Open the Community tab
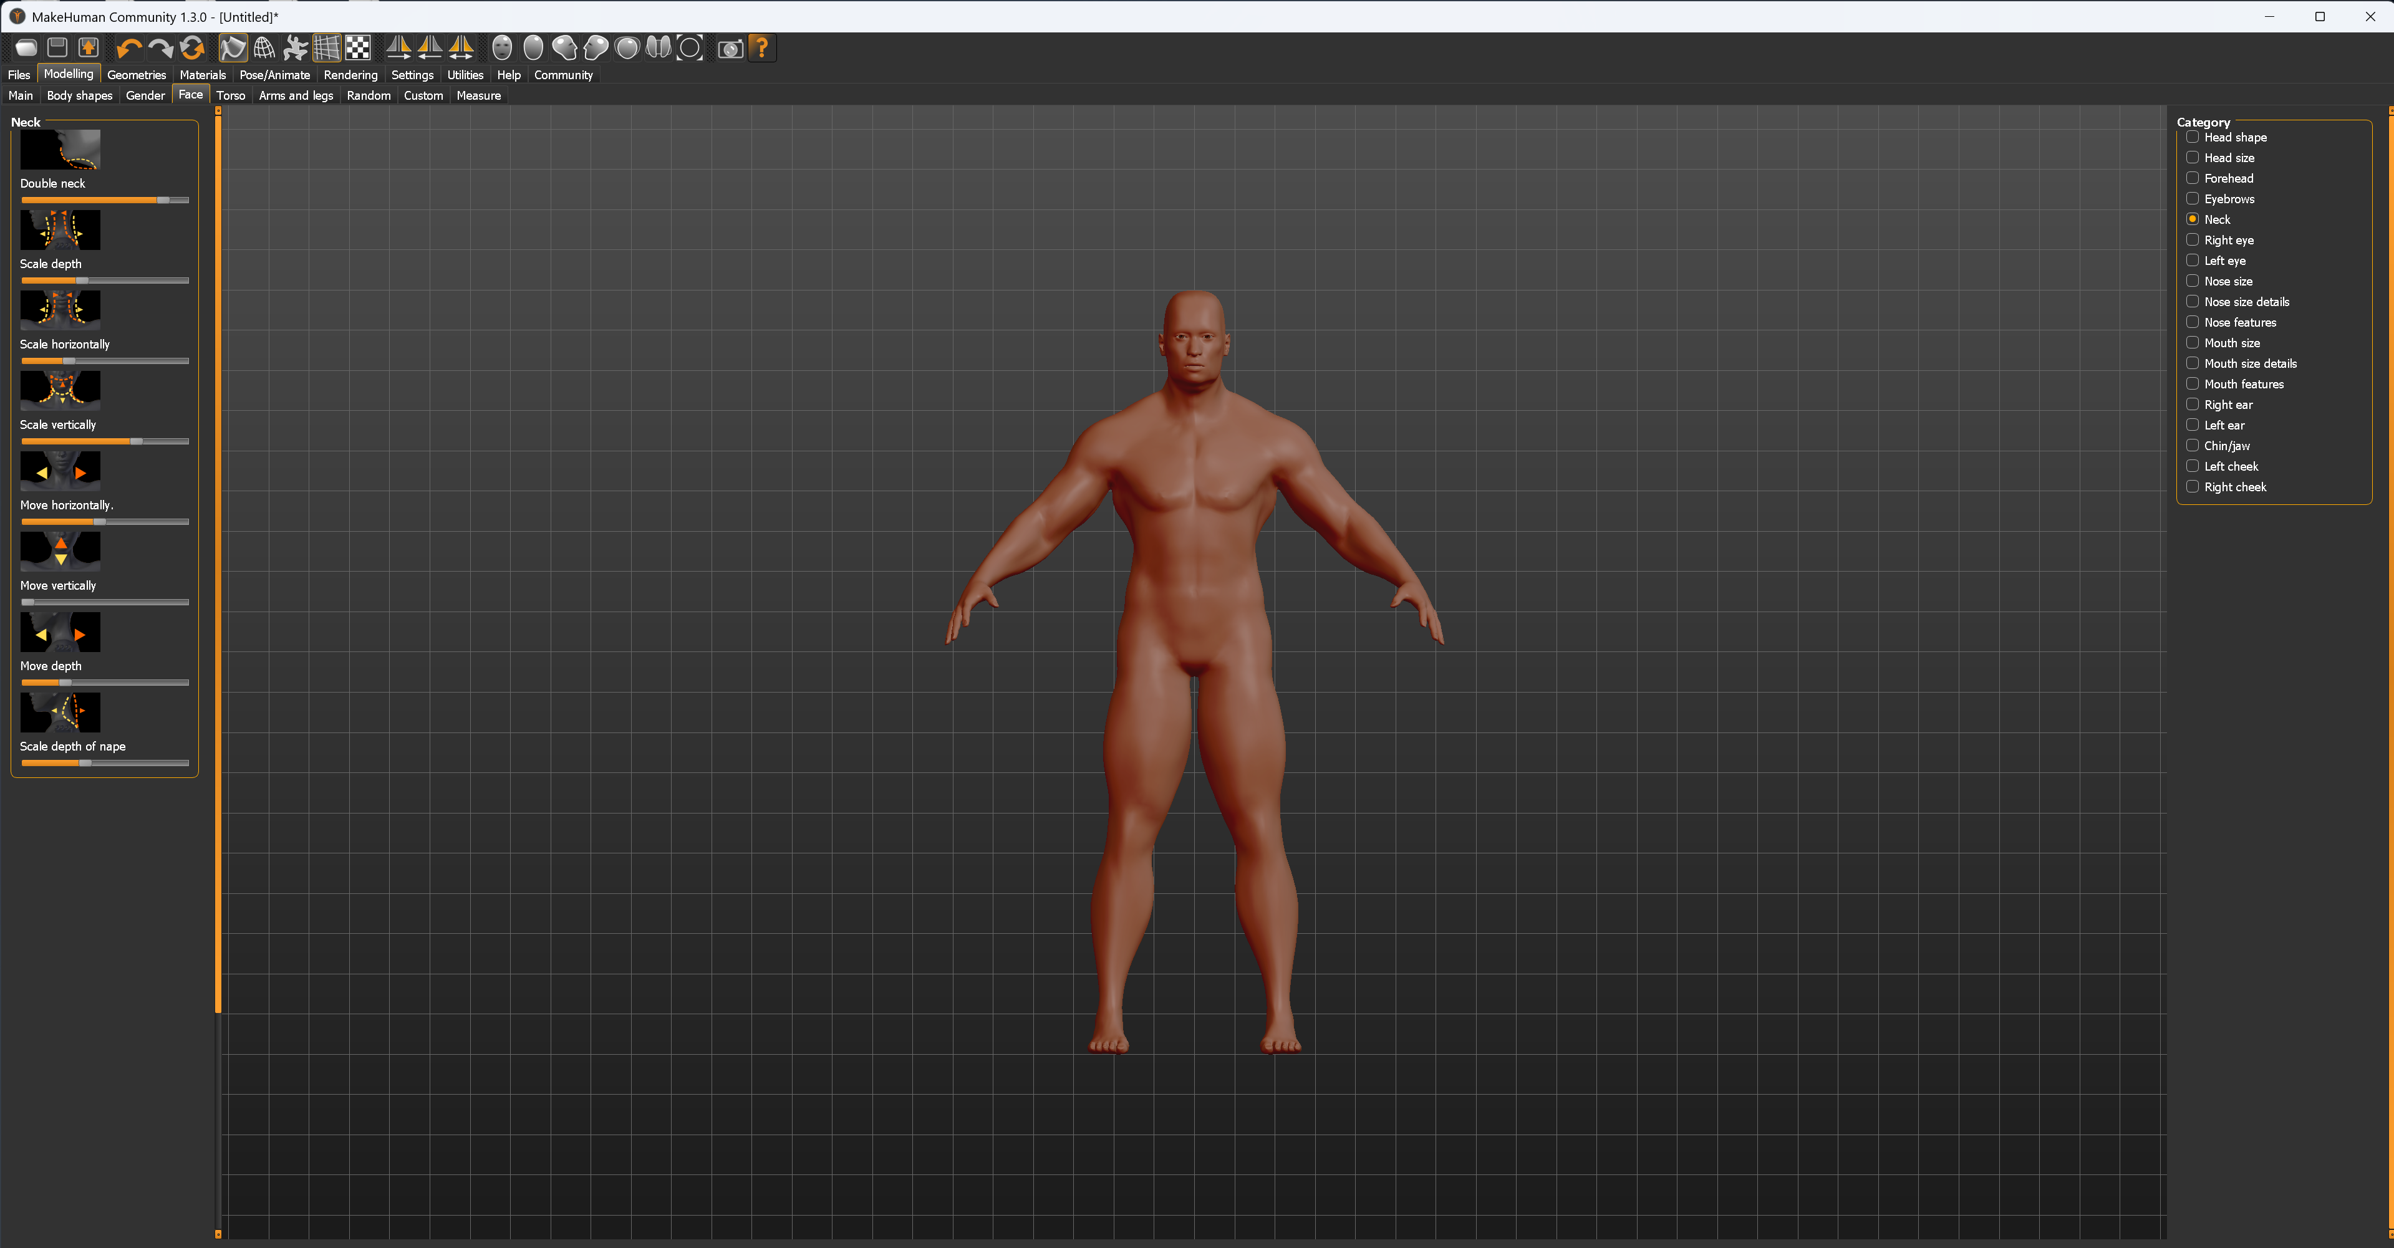The image size is (2394, 1248). pos(563,75)
